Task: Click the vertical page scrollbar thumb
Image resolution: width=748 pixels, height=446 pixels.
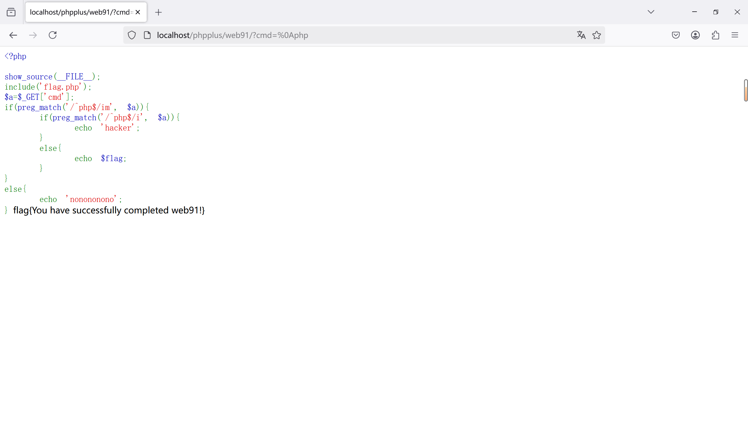Action: pyautogui.click(x=746, y=90)
